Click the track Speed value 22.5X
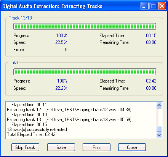Viewport: 168px width, 157px height. 61,42
